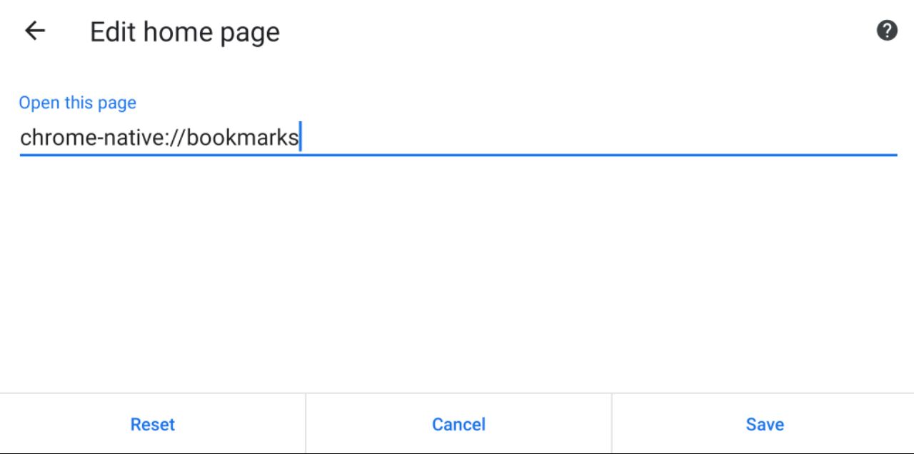
Task: Click the word "Open" in the field label
Action: (x=39, y=103)
